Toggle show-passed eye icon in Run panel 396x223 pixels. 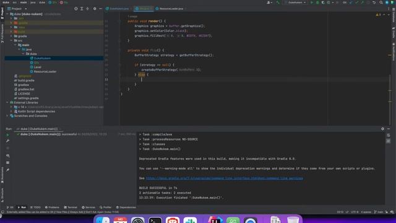(7, 155)
